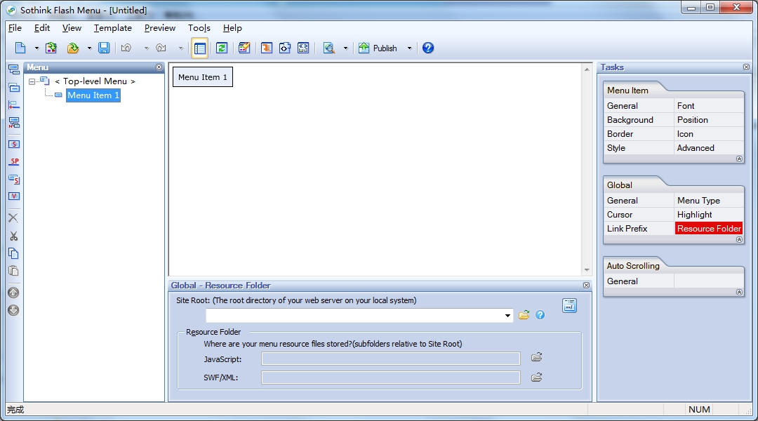The width and height of the screenshot is (758, 421).
Task: Click Menu Item 1 in preview canvas
Action: 203,77
